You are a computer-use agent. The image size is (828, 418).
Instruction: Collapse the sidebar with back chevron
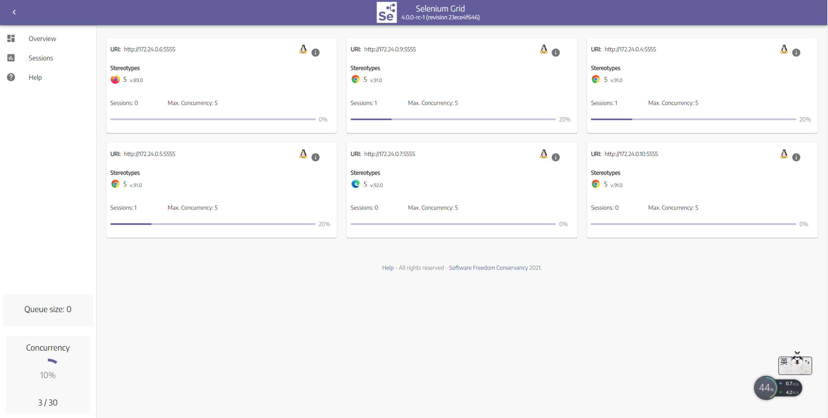[x=14, y=12]
